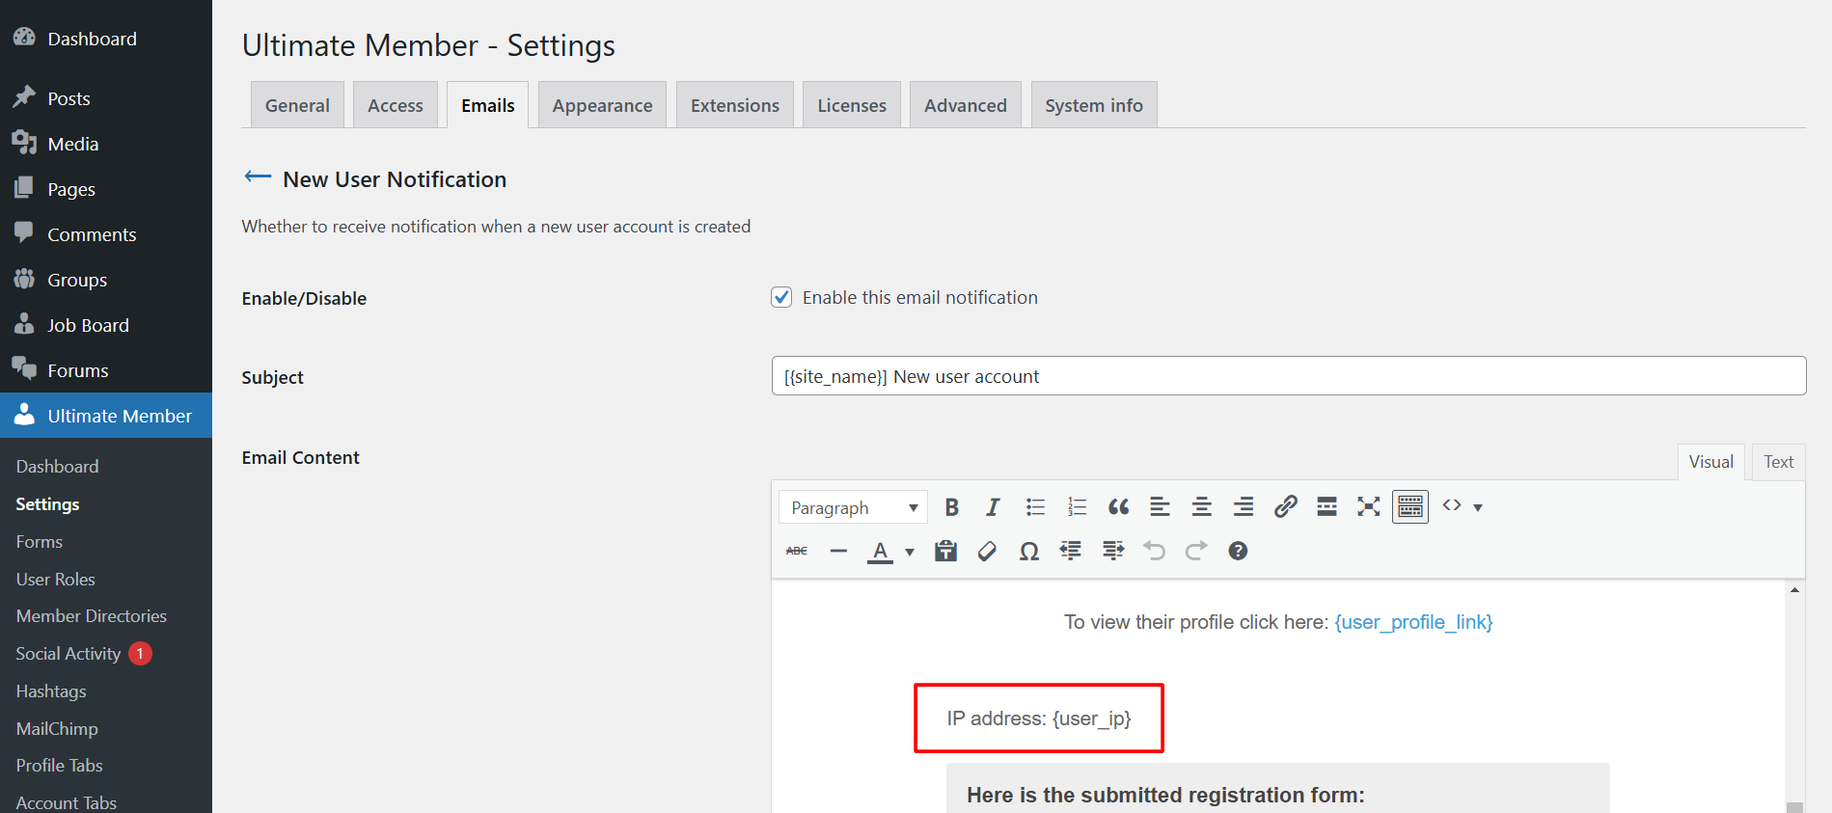Screen dimensions: 1832x813
Task: Clear formatting with eraser icon
Action: pyautogui.click(x=987, y=551)
